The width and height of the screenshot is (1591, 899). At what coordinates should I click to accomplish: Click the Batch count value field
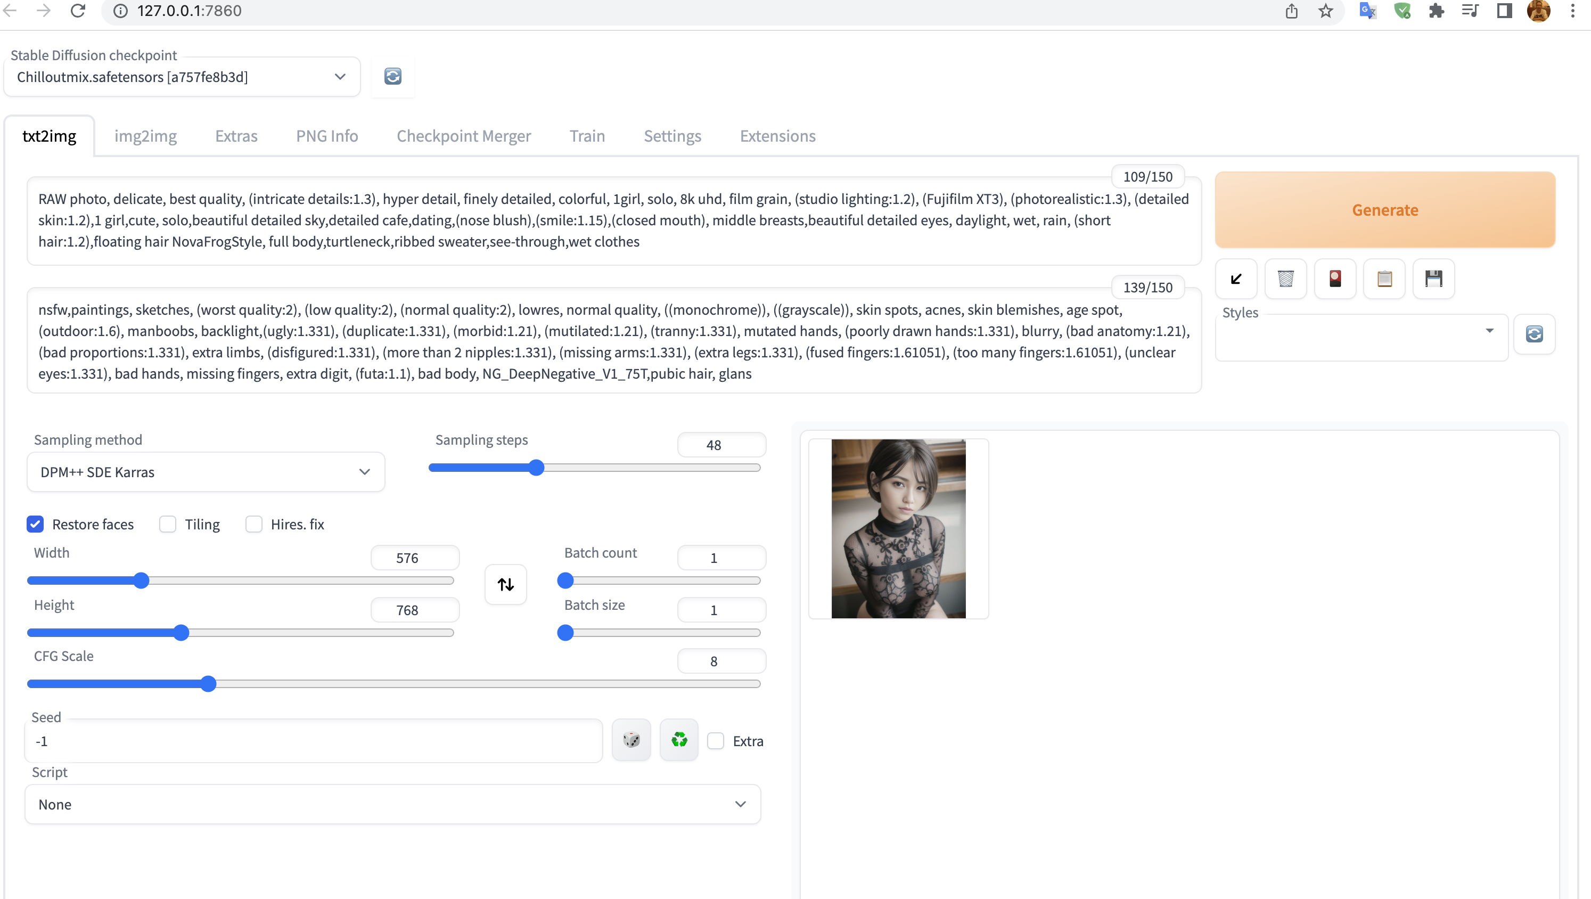[721, 557]
